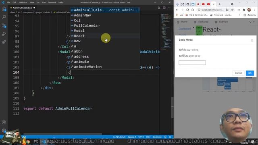
Task: Open notifications bell in status bar
Action: (170, 137)
